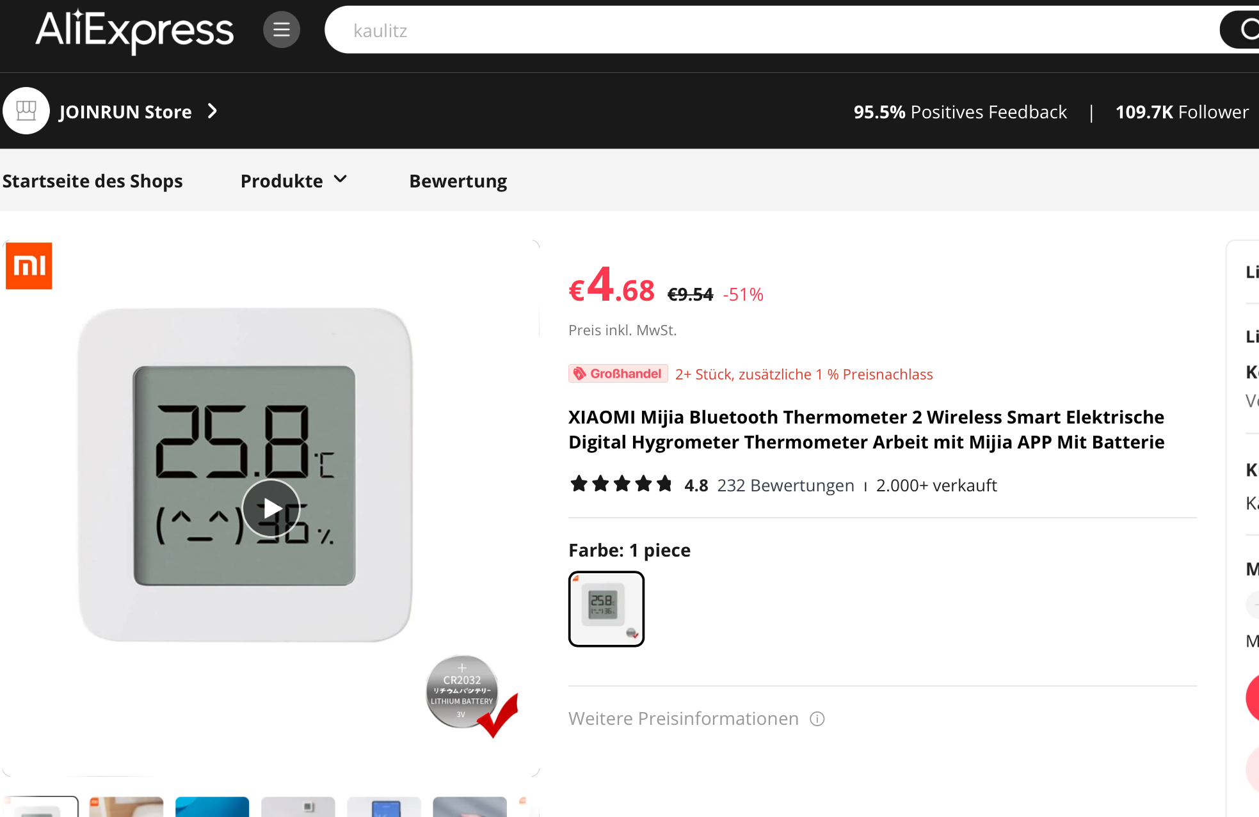
Task: Click in the kaulitz search field
Action: tap(771, 30)
